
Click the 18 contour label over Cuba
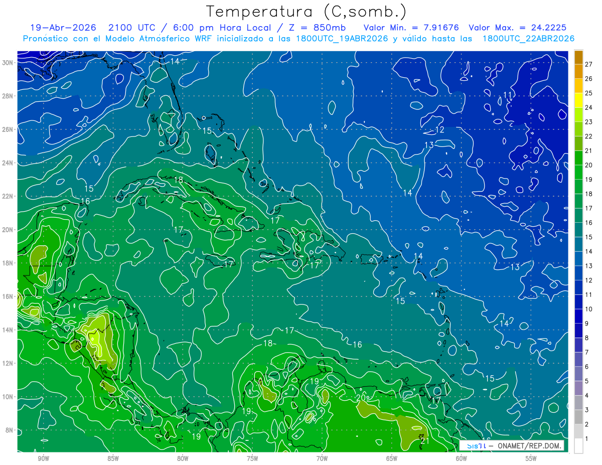(179, 180)
